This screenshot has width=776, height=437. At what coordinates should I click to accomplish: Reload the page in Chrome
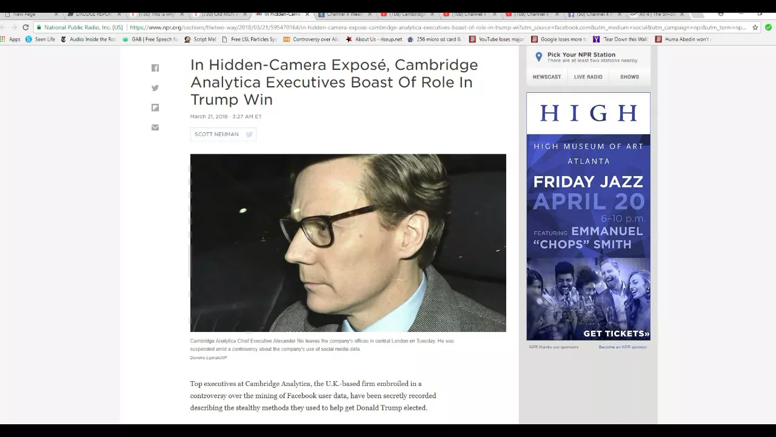coord(25,27)
